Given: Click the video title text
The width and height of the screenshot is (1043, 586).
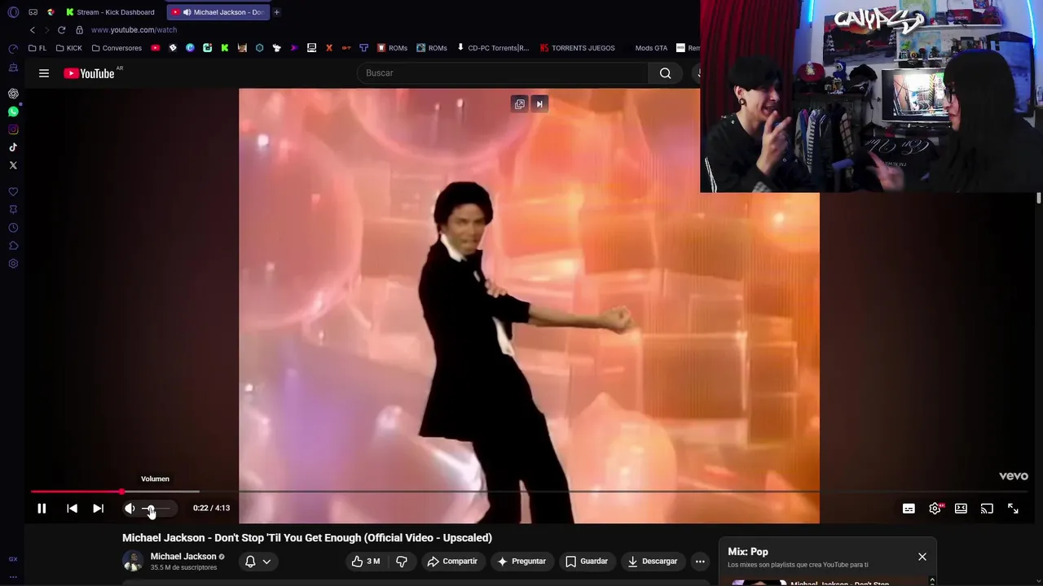Looking at the screenshot, I should coord(307,538).
